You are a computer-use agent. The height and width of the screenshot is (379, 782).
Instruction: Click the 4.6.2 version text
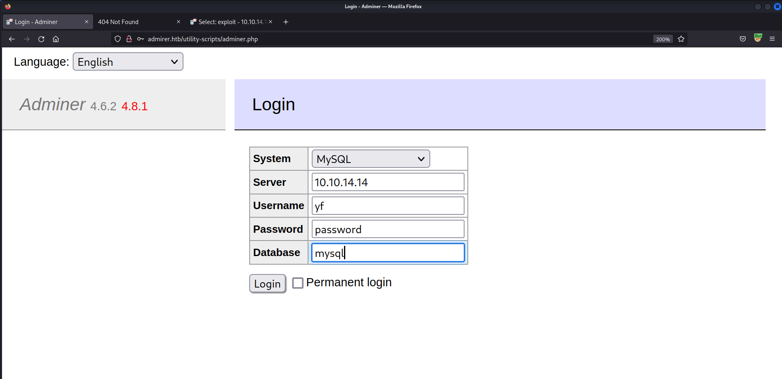(x=103, y=106)
